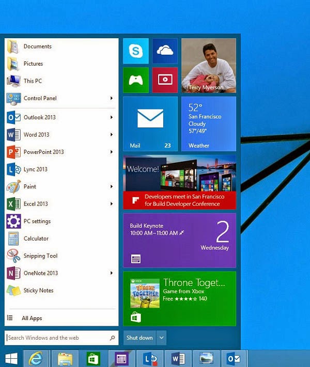The height and width of the screenshot is (367, 310).
Task: Open Internet Explorer from the taskbar
Action: click(x=36, y=359)
